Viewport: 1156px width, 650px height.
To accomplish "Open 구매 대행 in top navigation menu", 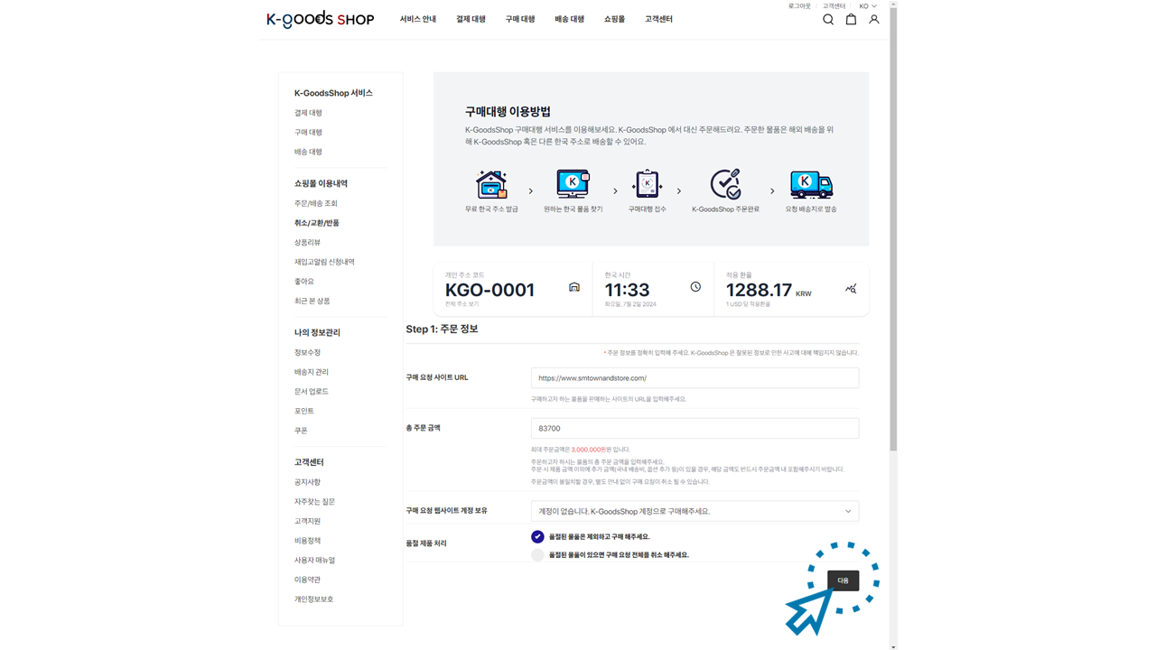I will click(519, 19).
